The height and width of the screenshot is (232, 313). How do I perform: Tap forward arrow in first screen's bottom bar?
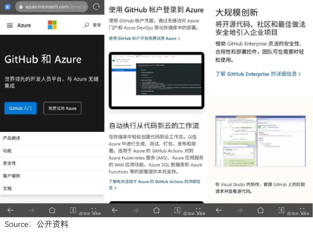(x=31, y=210)
